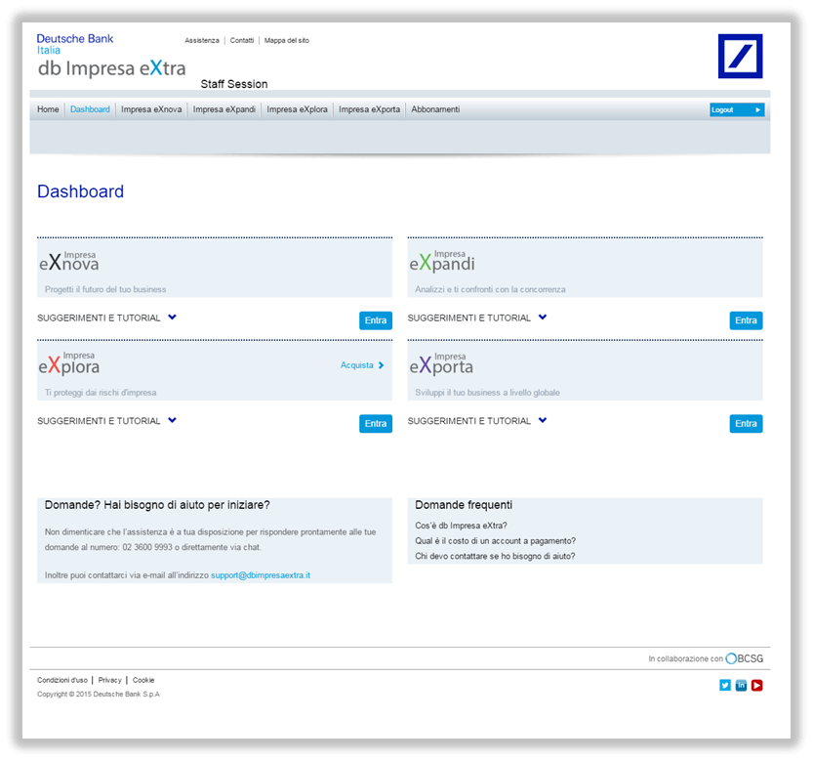Click the Deutsche Bank logo icon
This screenshot has height=761, width=813.
(x=740, y=57)
